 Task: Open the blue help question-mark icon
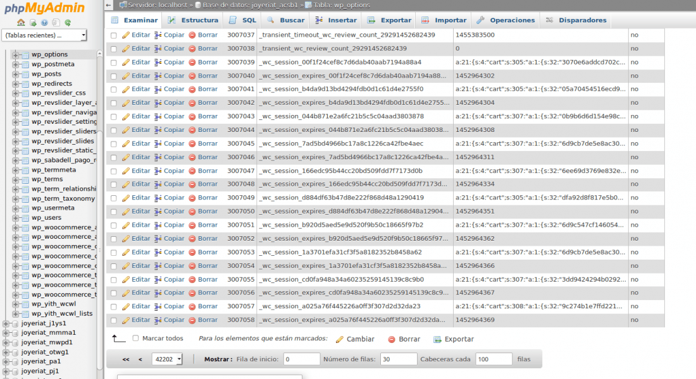[x=44, y=23]
